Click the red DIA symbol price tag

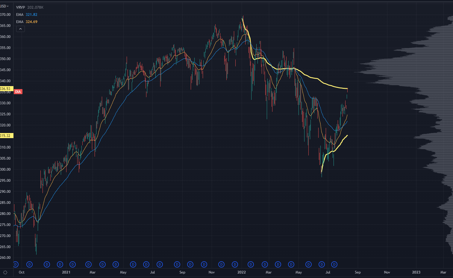click(18, 92)
